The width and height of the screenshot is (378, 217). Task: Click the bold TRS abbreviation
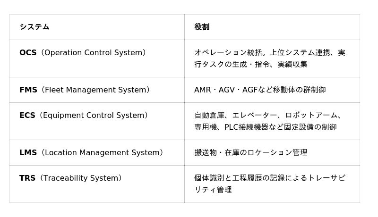pyautogui.click(x=27, y=178)
